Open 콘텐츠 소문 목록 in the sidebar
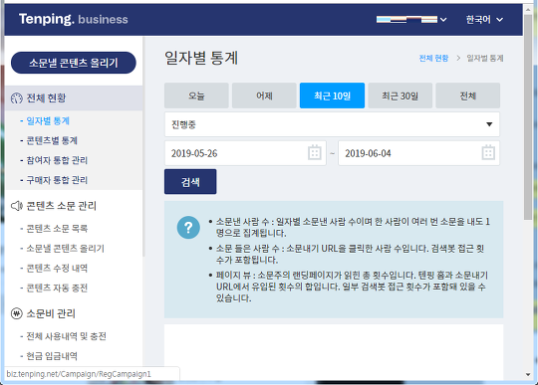Image resolution: width=538 pixels, height=385 pixels. tap(57, 229)
